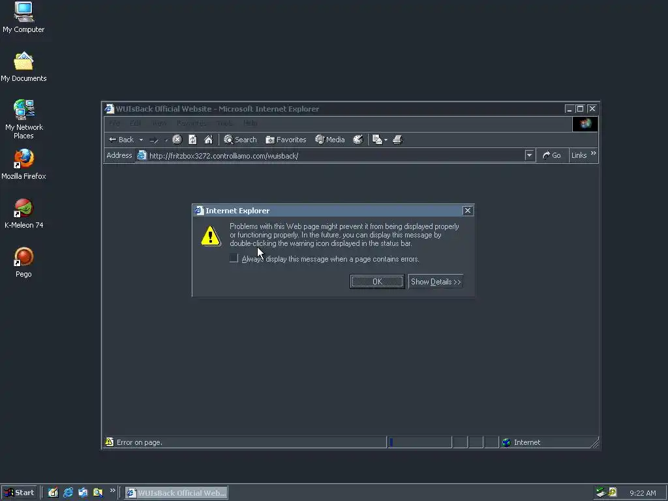Image resolution: width=668 pixels, height=501 pixels.
Task: Click the Start button
Action: coord(19,493)
